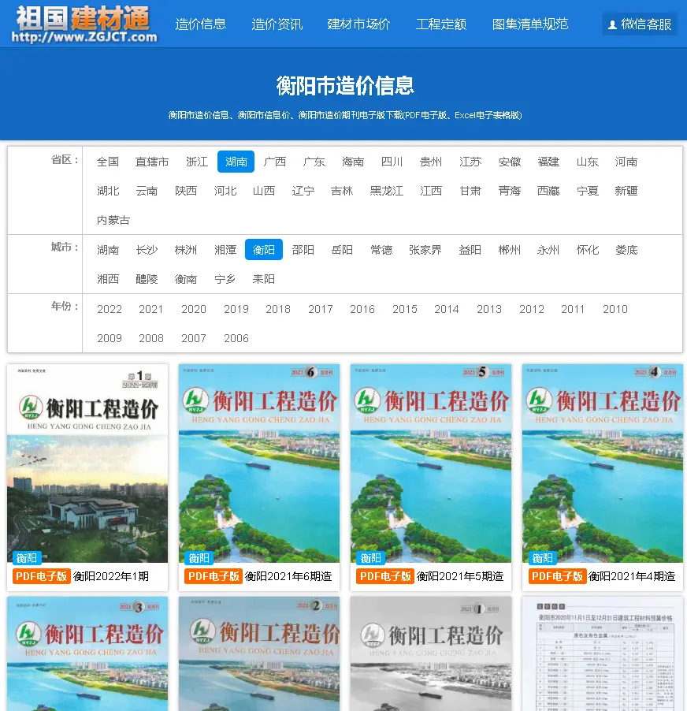Viewport: 687px width, 711px height.
Task: Select 内蒙古 province filter
Action: pyautogui.click(x=113, y=220)
